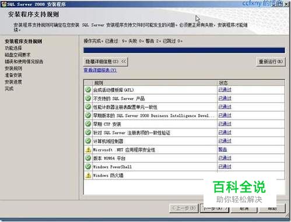Select the 错误和使用情况报告 step in the sidebar

[x=24, y=62]
